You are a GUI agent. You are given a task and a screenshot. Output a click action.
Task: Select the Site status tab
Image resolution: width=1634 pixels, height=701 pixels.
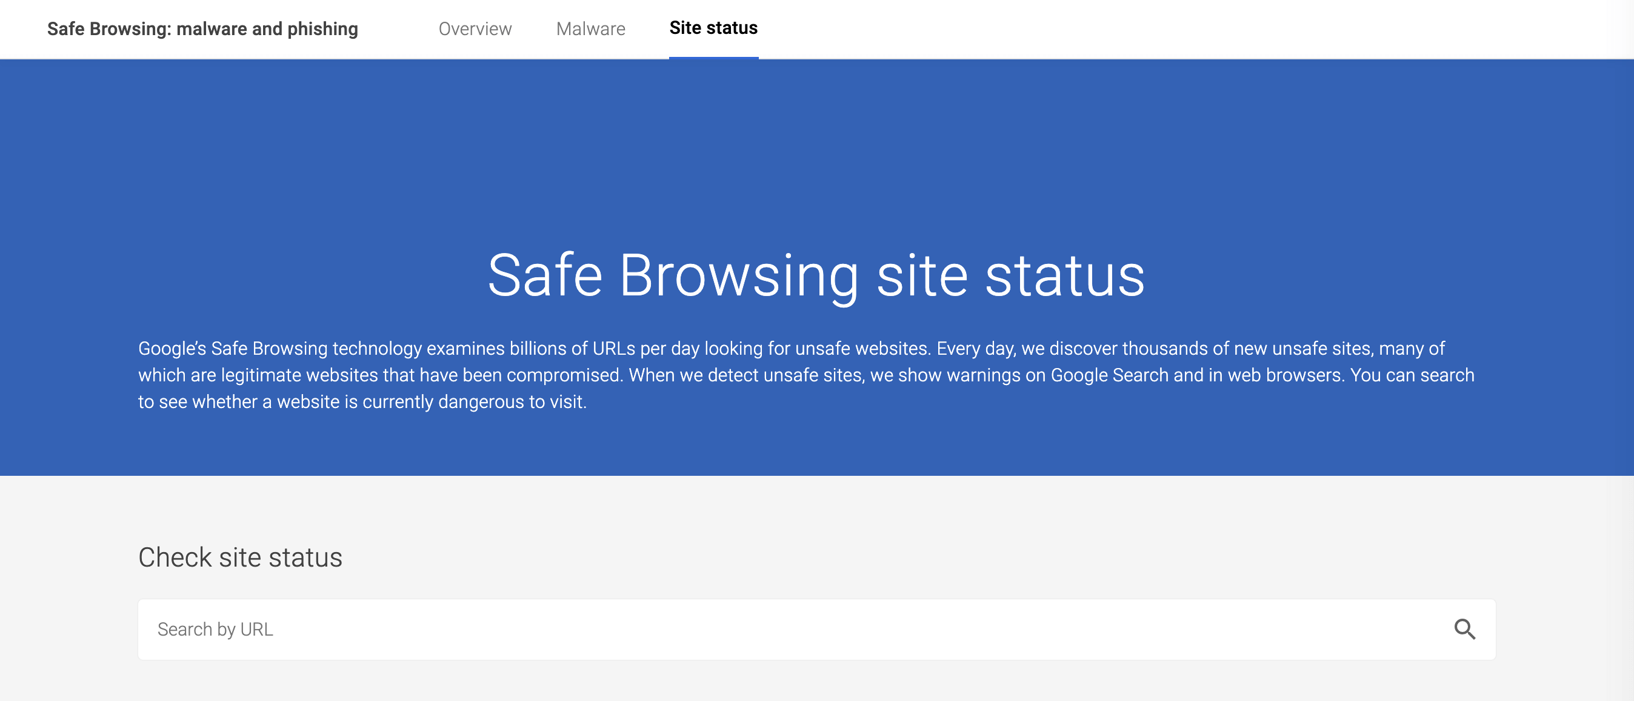click(713, 28)
